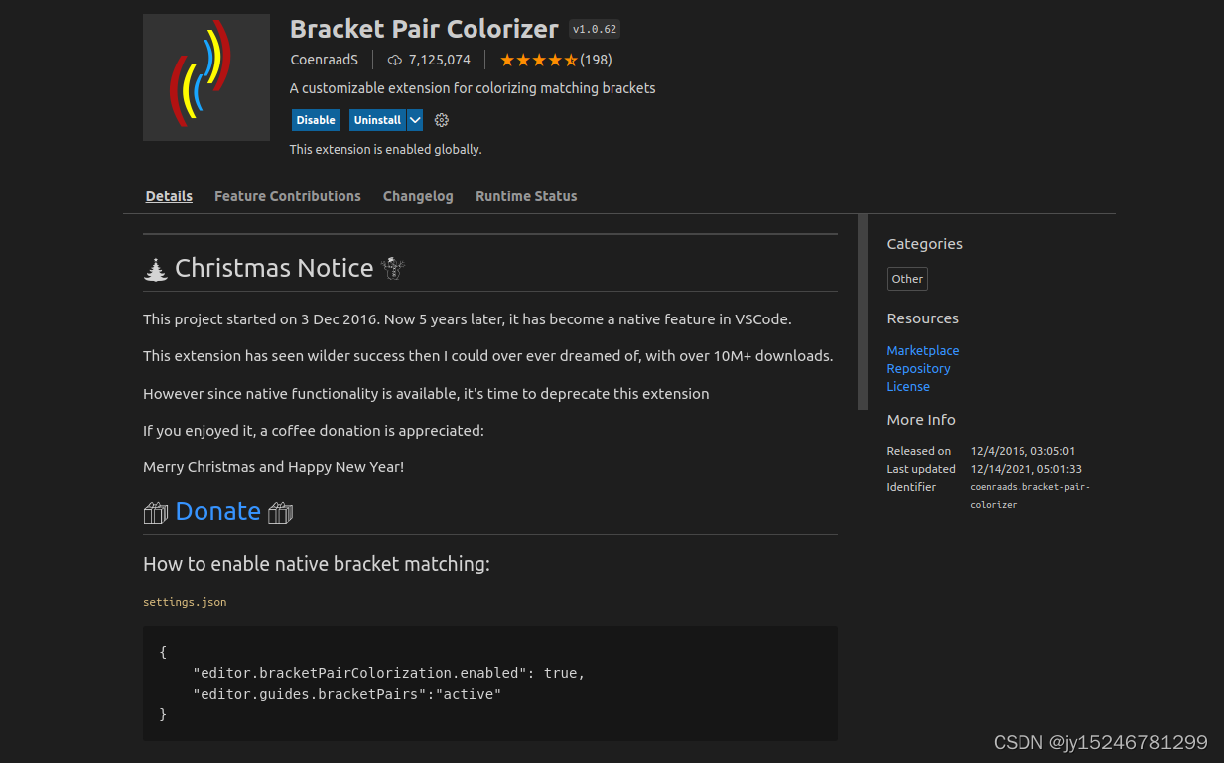The height and width of the screenshot is (763, 1224).
Task: Open the Repository link
Action: (918, 368)
